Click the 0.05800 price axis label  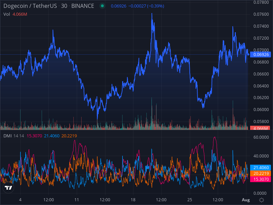point(261,122)
